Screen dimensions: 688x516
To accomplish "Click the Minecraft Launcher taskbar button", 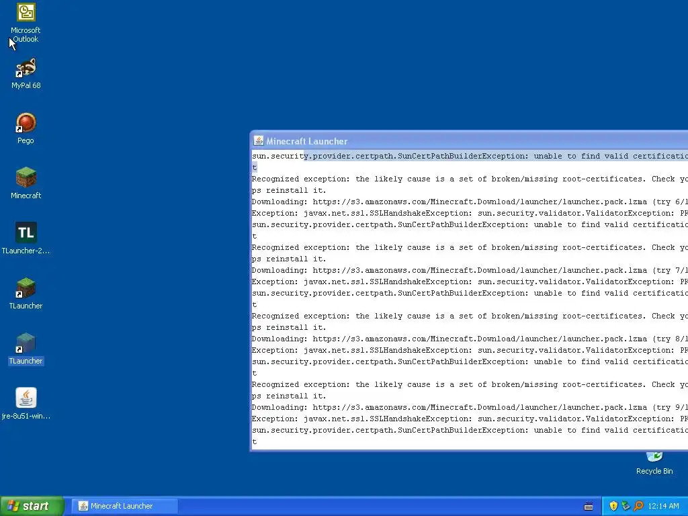I will point(125,506).
